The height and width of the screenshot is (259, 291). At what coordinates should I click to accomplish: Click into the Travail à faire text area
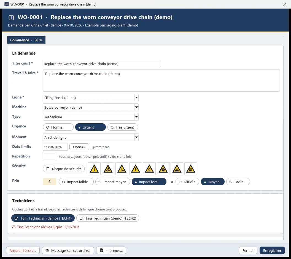click(x=161, y=81)
